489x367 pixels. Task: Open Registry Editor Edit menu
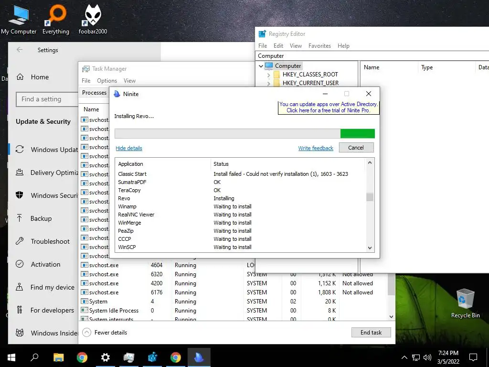pyautogui.click(x=278, y=45)
